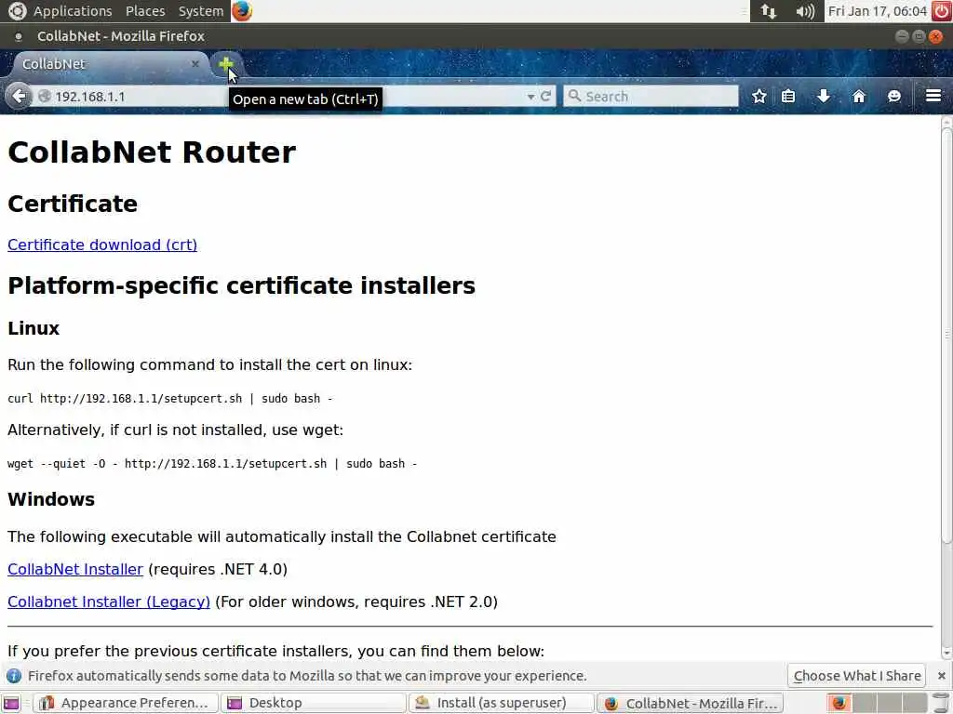Click into the Search box
Screen dimensions: 953x714
[651, 96]
